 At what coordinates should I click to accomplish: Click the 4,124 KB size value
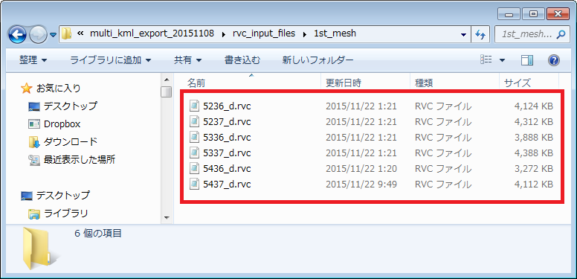(533, 106)
